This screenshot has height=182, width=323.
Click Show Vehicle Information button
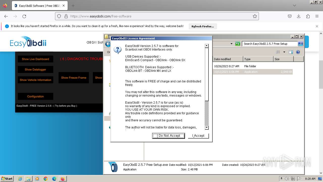[35, 80]
